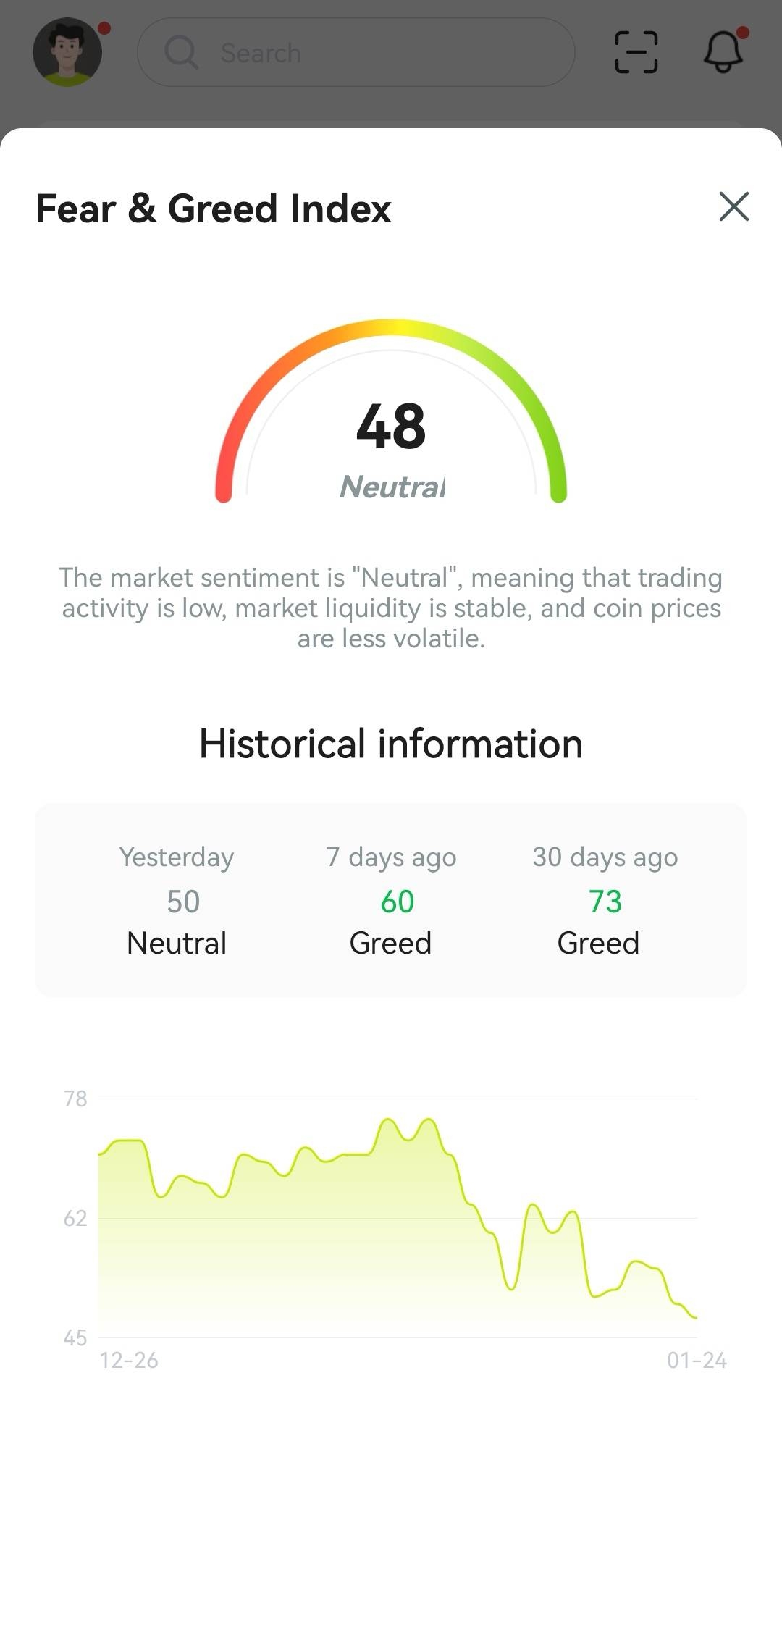The height and width of the screenshot is (1638, 782).
Task: Tap the Historical information heading
Action: 391,744
